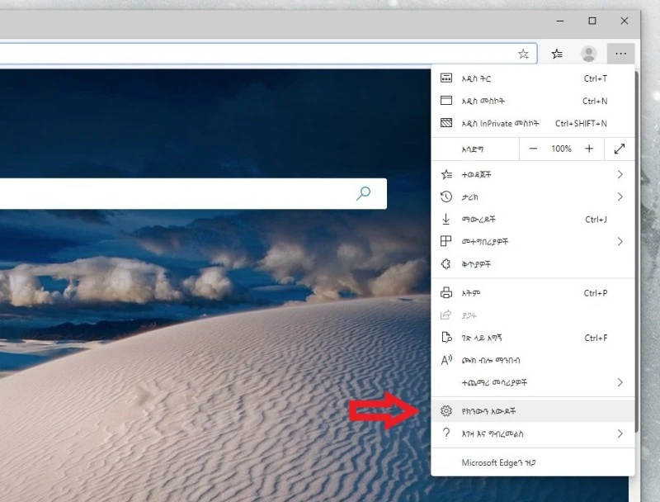660x502 pixels.
Task: Enter full screen via diagonal arrows icon
Action: pyautogui.click(x=620, y=149)
